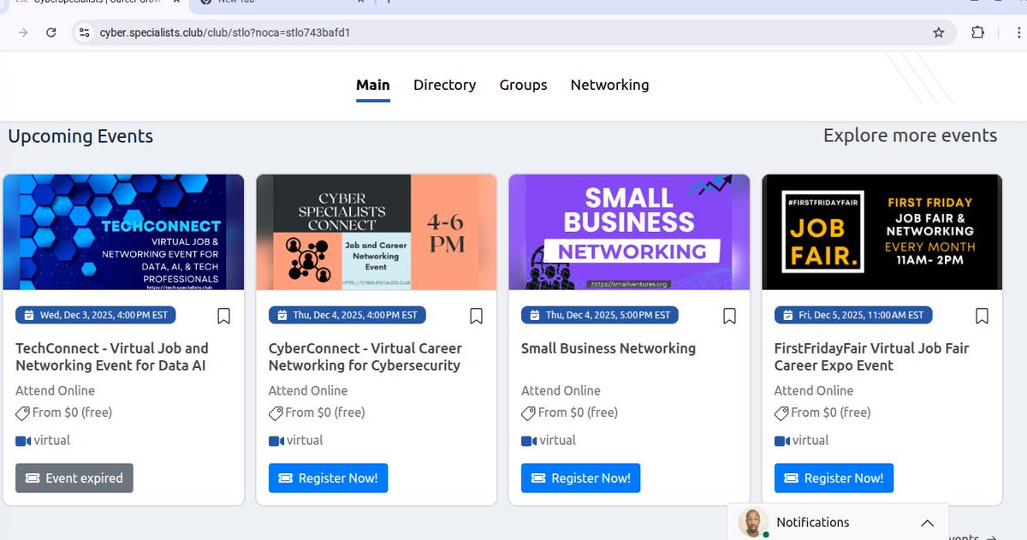Open the Groups navigation tab

(x=523, y=85)
